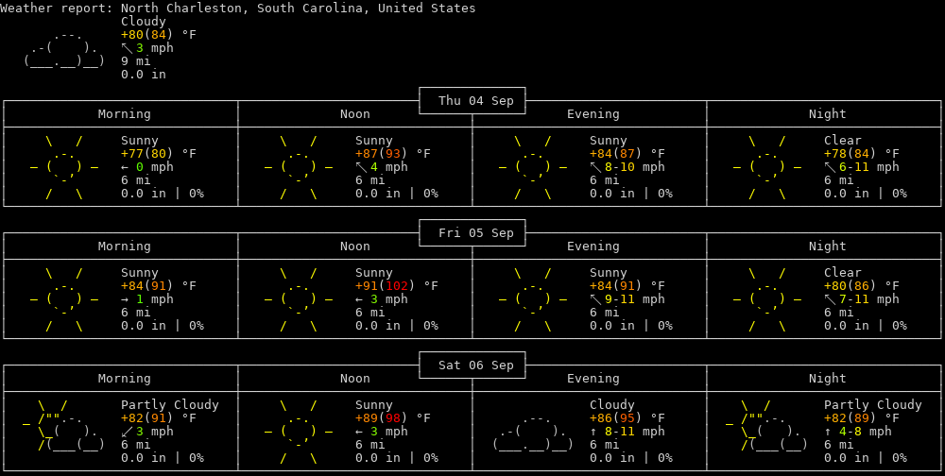
Task: Click the '+80(86) °F' temperature
Action: [862, 285]
